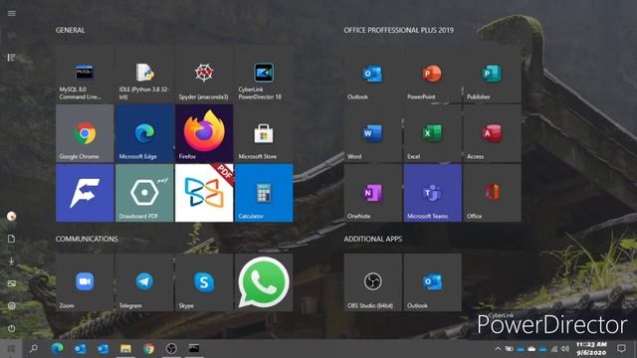Launch the Drawboard PDF tile
637x358 pixels.
[144, 193]
